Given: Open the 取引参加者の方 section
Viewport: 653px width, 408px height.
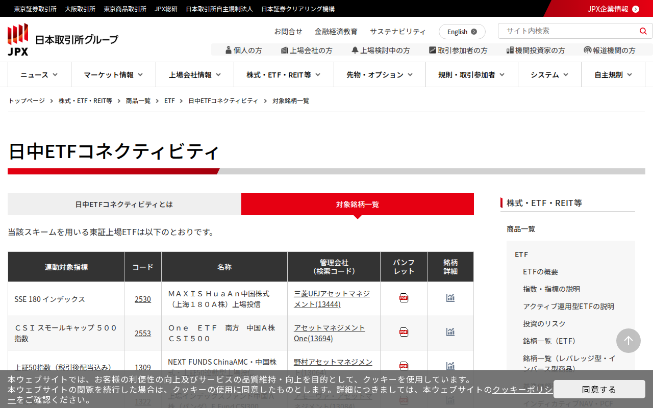Looking at the screenshot, I should pyautogui.click(x=458, y=50).
